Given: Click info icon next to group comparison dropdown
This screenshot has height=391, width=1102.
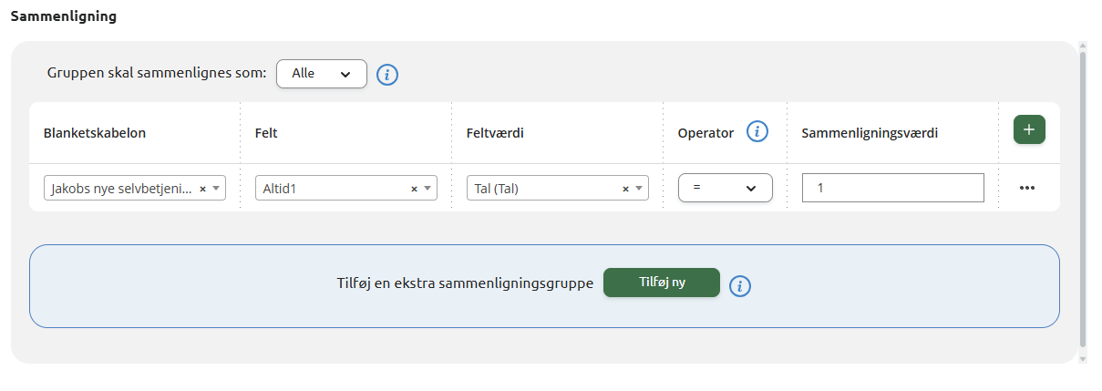Looking at the screenshot, I should point(387,75).
